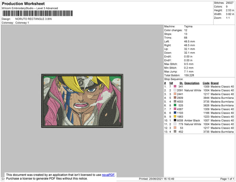Click the 'Colorway 1' value
The width and height of the screenshot is (236, 182).
point(22,23)
